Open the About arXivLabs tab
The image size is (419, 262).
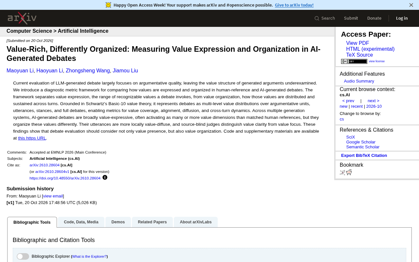point(196,222)
